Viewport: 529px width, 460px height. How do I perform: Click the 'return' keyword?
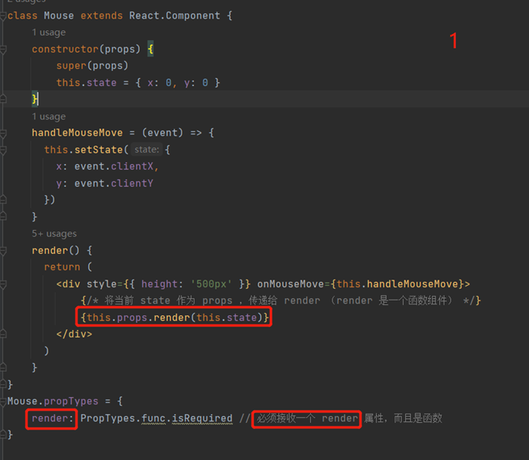coord(62,267)
